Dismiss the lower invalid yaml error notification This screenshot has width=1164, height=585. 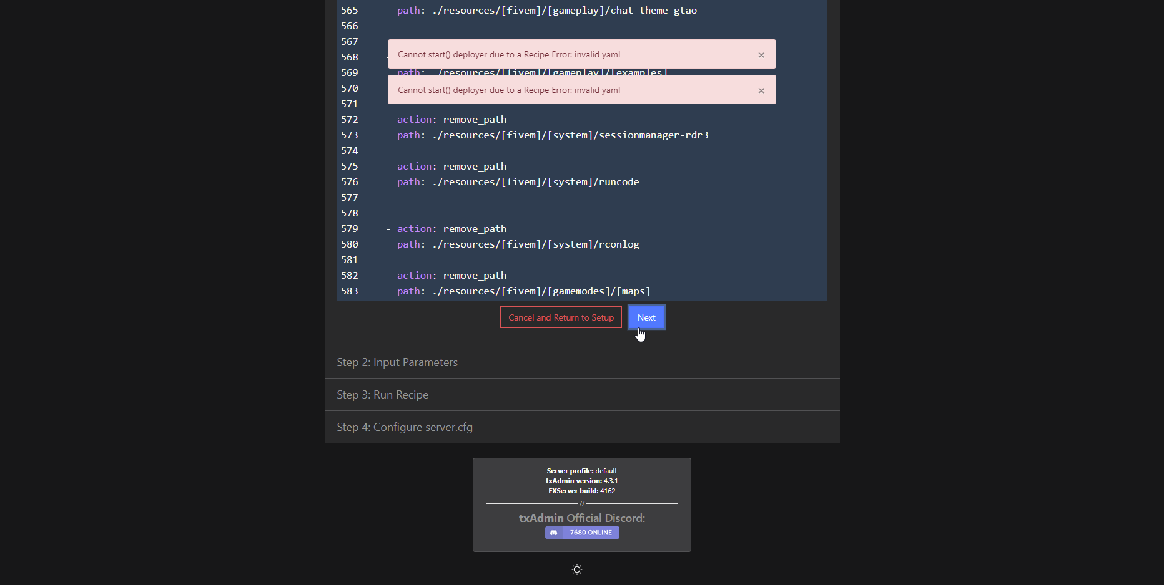coord(761,90)
